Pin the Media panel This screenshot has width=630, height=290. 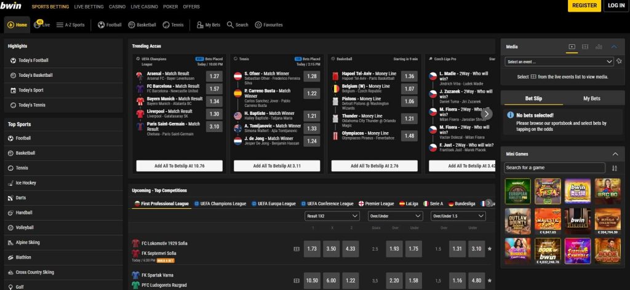pyautogui.click(x=619, y=61)
